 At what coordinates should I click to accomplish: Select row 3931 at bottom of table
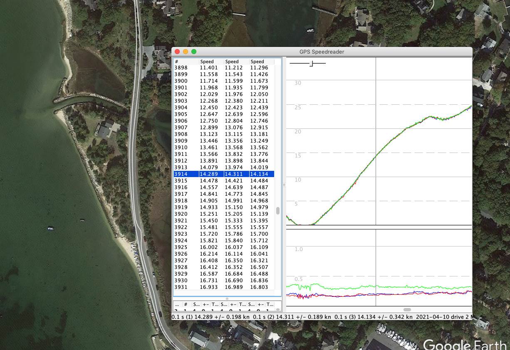tap(224, 287)
